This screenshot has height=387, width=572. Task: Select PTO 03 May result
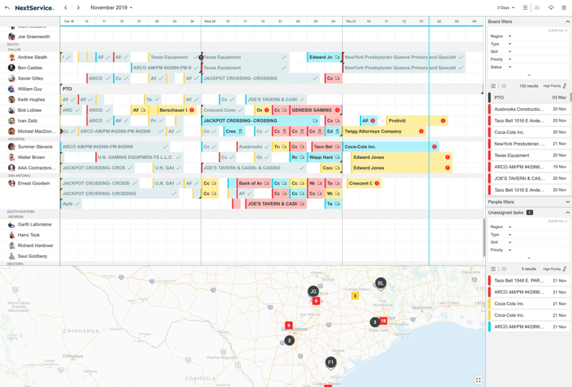pyautogui.click(x=528, y=98)
